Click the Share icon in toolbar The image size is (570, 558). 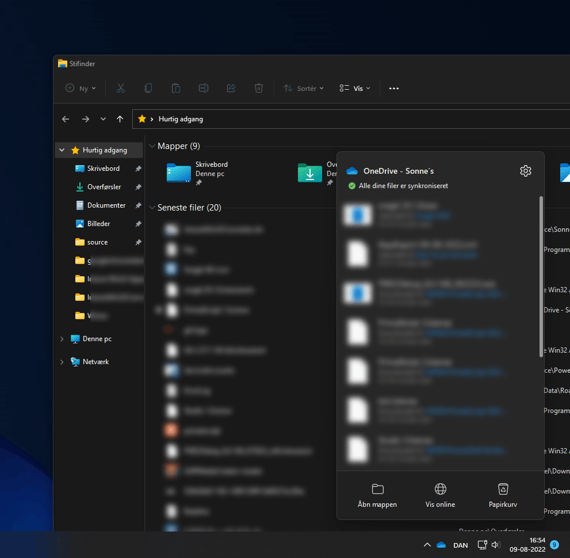click(x=231, y=89)
